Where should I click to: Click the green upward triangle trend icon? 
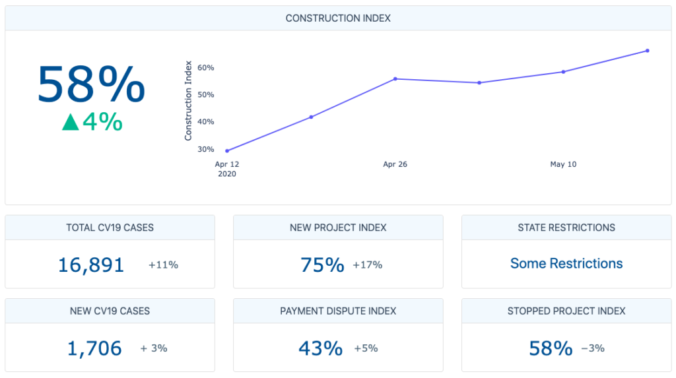point(71,122)
